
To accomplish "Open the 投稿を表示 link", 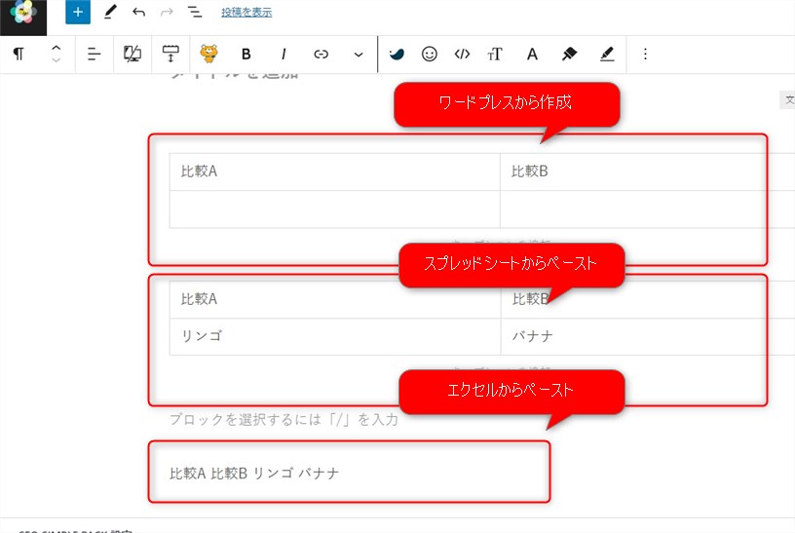I will click(246, 12).
